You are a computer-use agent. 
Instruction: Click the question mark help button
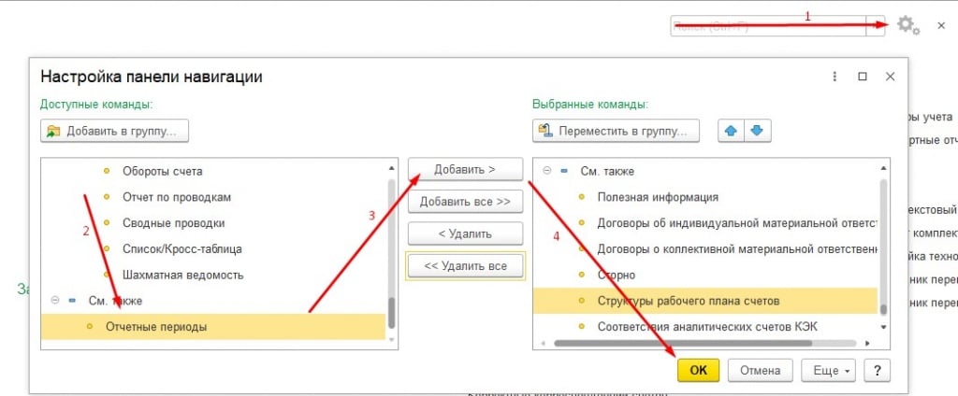coord(876,370)
